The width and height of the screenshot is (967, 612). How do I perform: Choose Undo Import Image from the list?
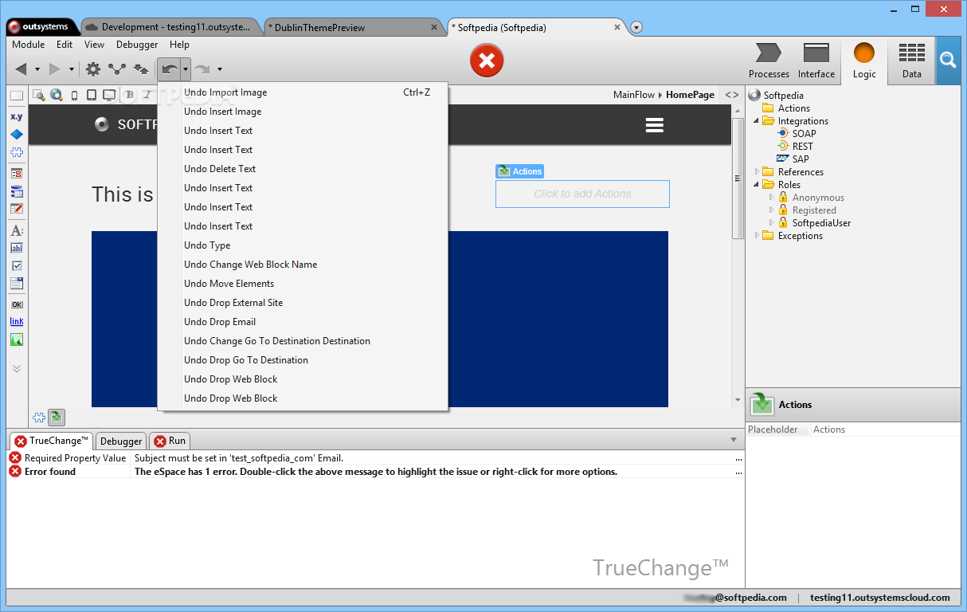(303, 92)
